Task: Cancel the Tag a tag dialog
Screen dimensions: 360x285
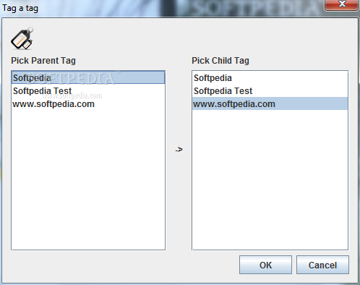Action: click(x=322, y=265)
